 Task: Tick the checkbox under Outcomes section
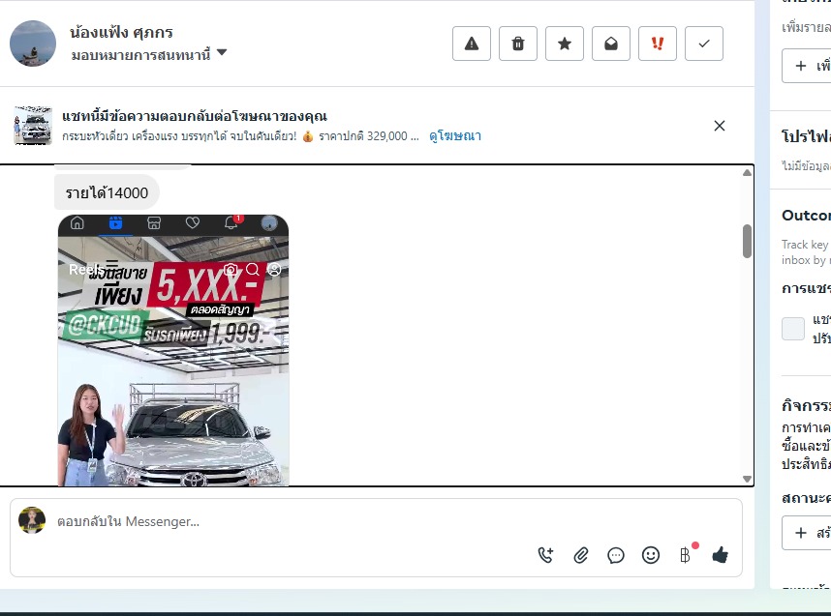pyautogui.click(x=793, y=329)
